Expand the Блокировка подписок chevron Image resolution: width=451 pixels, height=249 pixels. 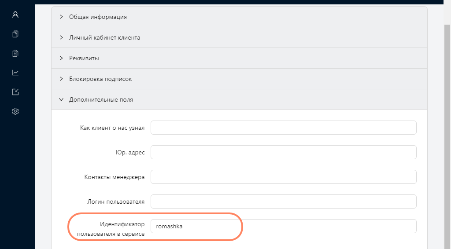(61, 79)
